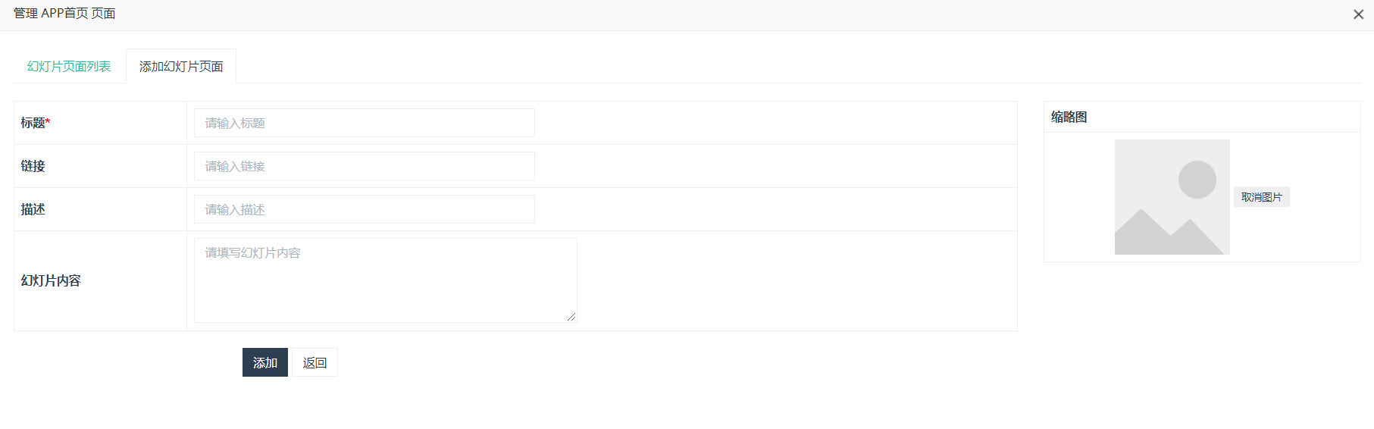Remove the image with 取消图片
This screenshot has width=1374, height=429.
point(1262,197)
